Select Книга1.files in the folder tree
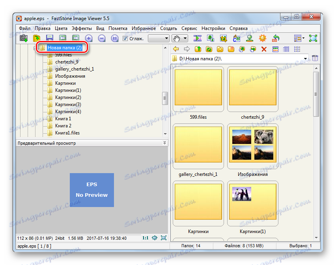Viewport: 336px width, 265px height. click(67, 133)
